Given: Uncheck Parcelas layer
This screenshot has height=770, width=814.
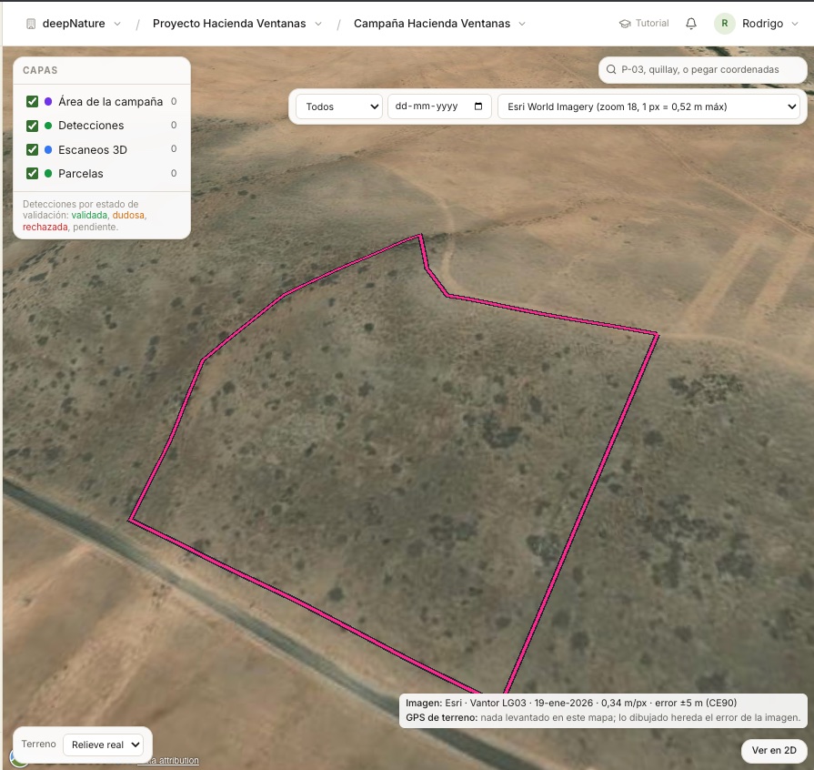Looking at the screenshot, I should pyautogui.click(x=32, y=174).
